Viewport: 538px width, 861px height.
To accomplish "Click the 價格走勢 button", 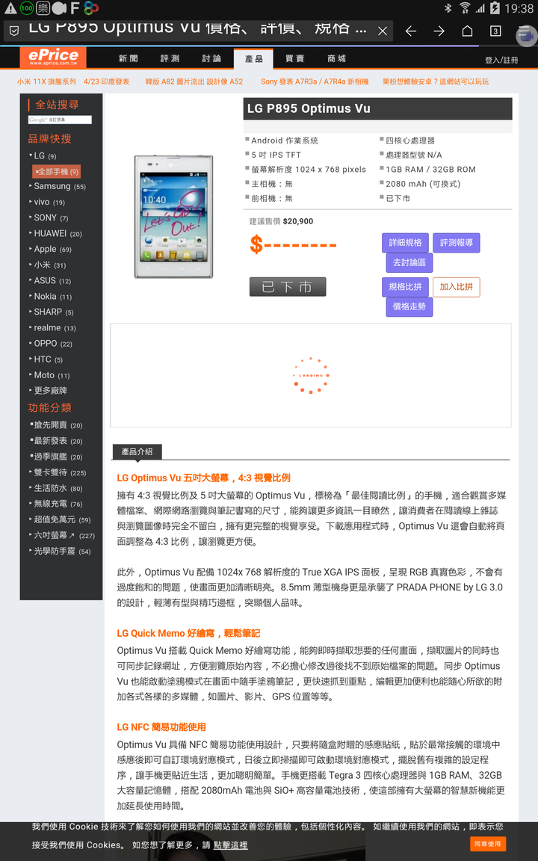I will click(x=409, y=307).
